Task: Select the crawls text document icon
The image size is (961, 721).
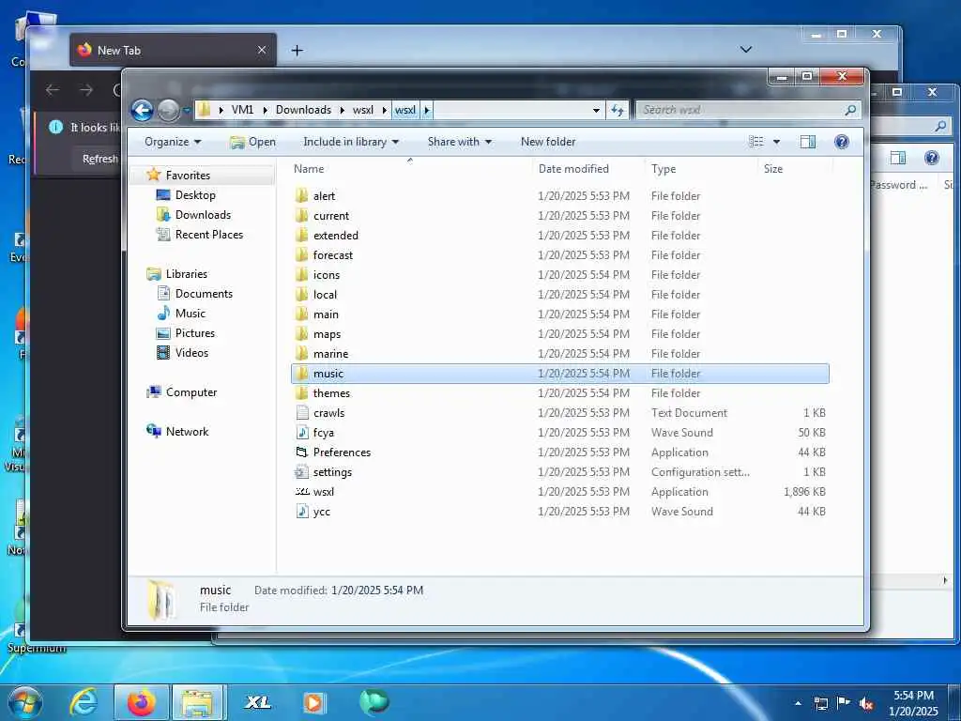Action: click(301, 413)
